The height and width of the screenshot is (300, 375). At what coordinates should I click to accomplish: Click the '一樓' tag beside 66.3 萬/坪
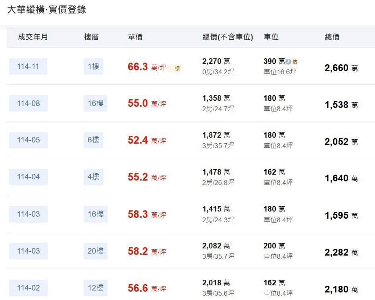(175, 68)
